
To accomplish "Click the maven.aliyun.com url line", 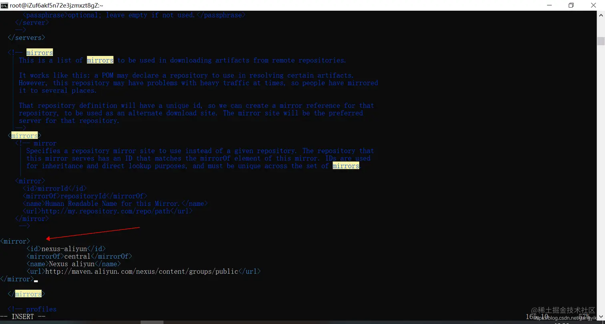I will pyautogui.click(x=144, y=271).
